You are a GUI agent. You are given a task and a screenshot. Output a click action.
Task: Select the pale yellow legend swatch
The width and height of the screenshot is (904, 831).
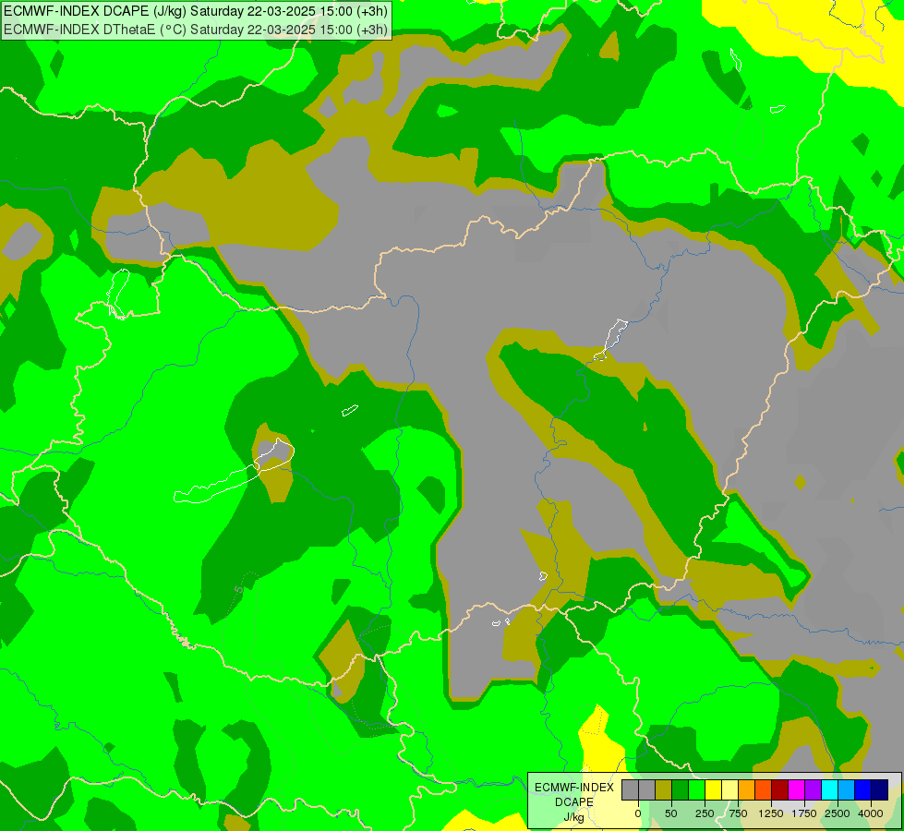[729, 790]
